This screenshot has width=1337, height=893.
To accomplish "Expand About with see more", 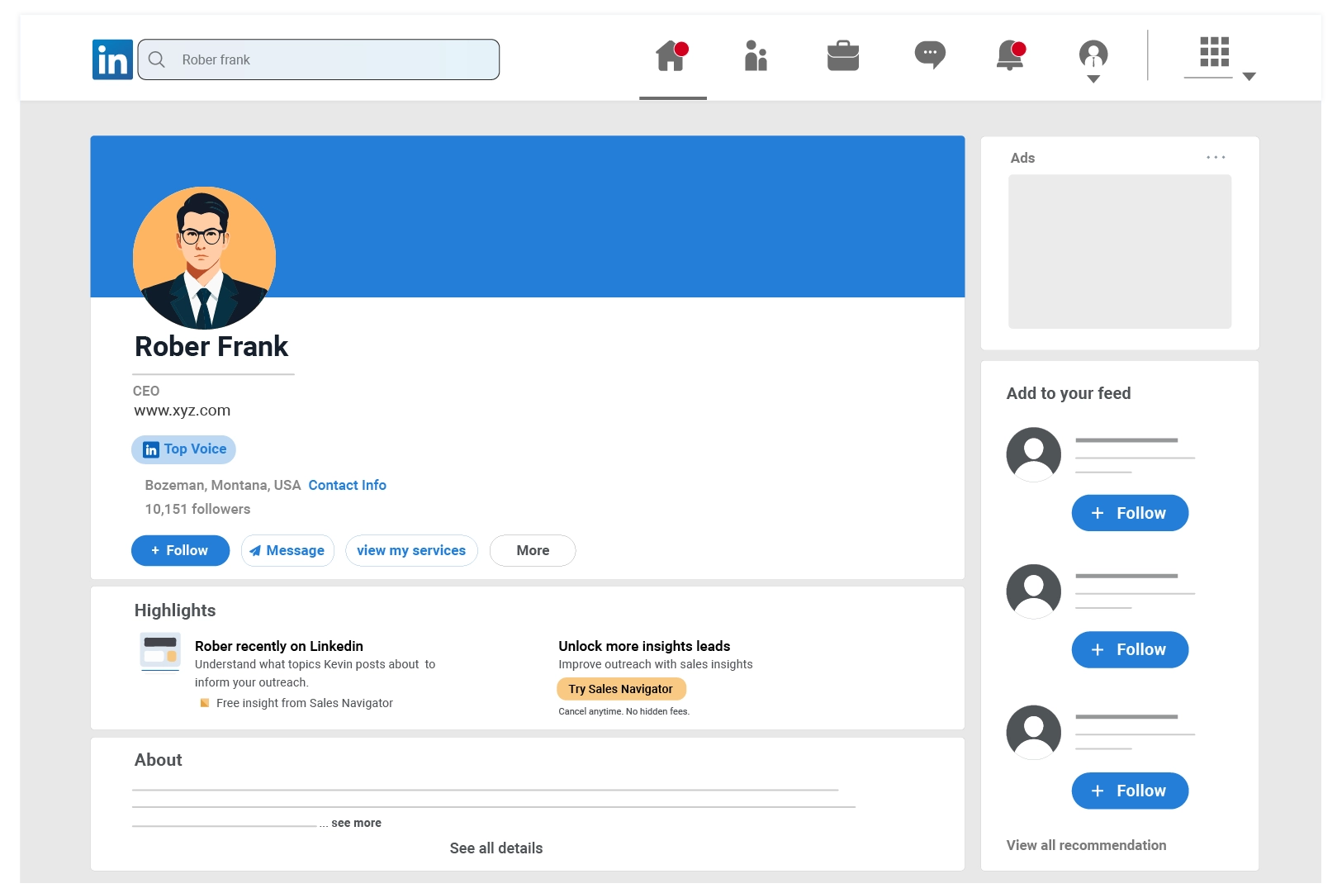I will coord(356,823).
